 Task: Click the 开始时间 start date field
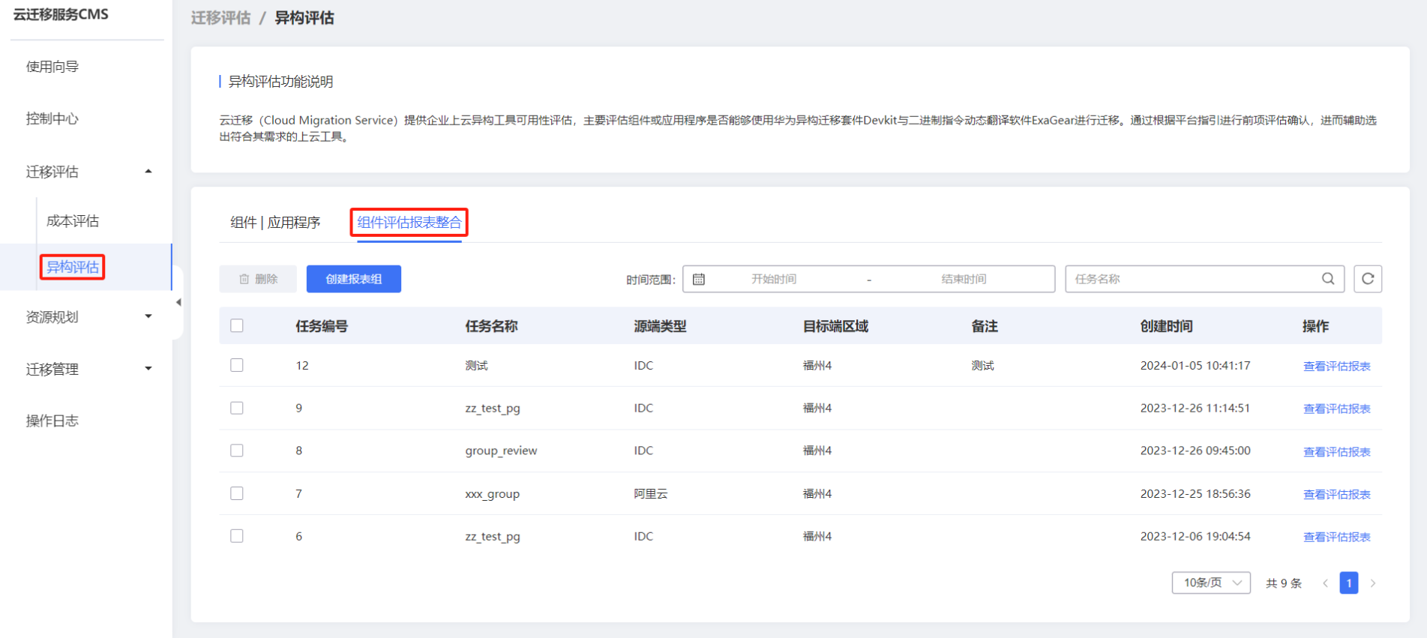click(774, 279)
